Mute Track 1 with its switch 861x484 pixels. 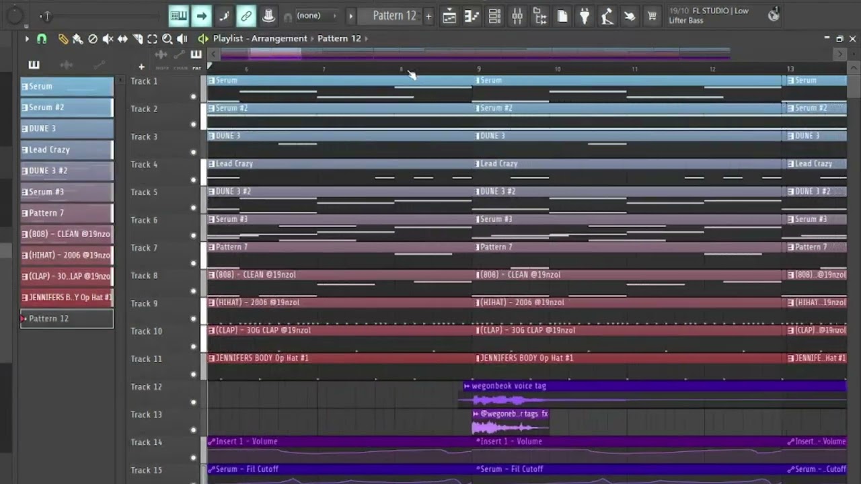(194, 97)
